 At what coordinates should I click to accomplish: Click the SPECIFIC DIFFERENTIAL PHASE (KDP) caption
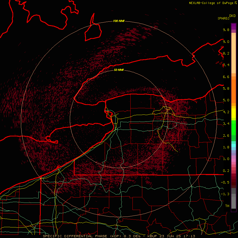pos(83,236)
